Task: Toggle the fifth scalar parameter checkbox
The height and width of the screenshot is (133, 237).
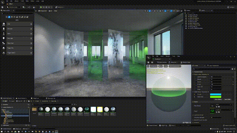Action: pos(196,87)
